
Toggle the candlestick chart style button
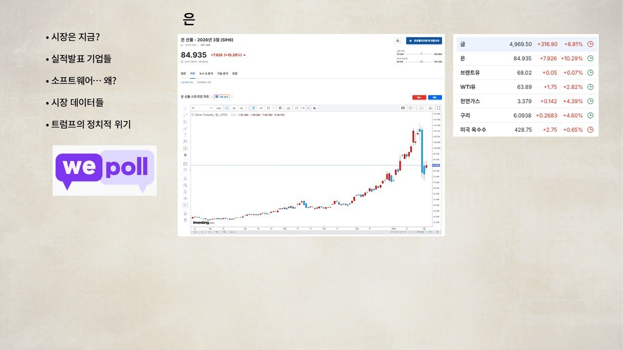[253, 108]
